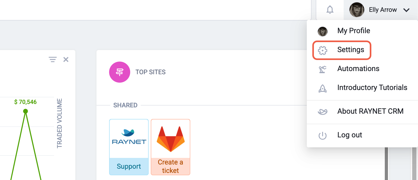This screenshot has width=418, height=180.
Task: Click Create a ticket GitLab tile
Action: (x=170, y=147)
